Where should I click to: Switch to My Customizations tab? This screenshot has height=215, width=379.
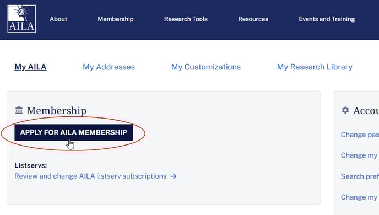click(x=206, y=67)
